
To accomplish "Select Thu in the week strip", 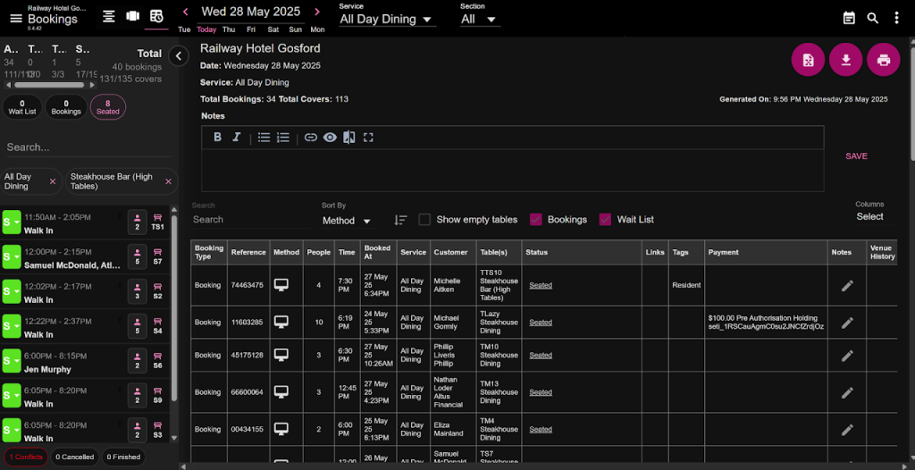I will pyautogui.click(x=229, y=29).
